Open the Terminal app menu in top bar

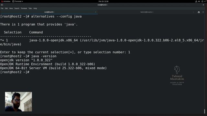click(17, 1)
